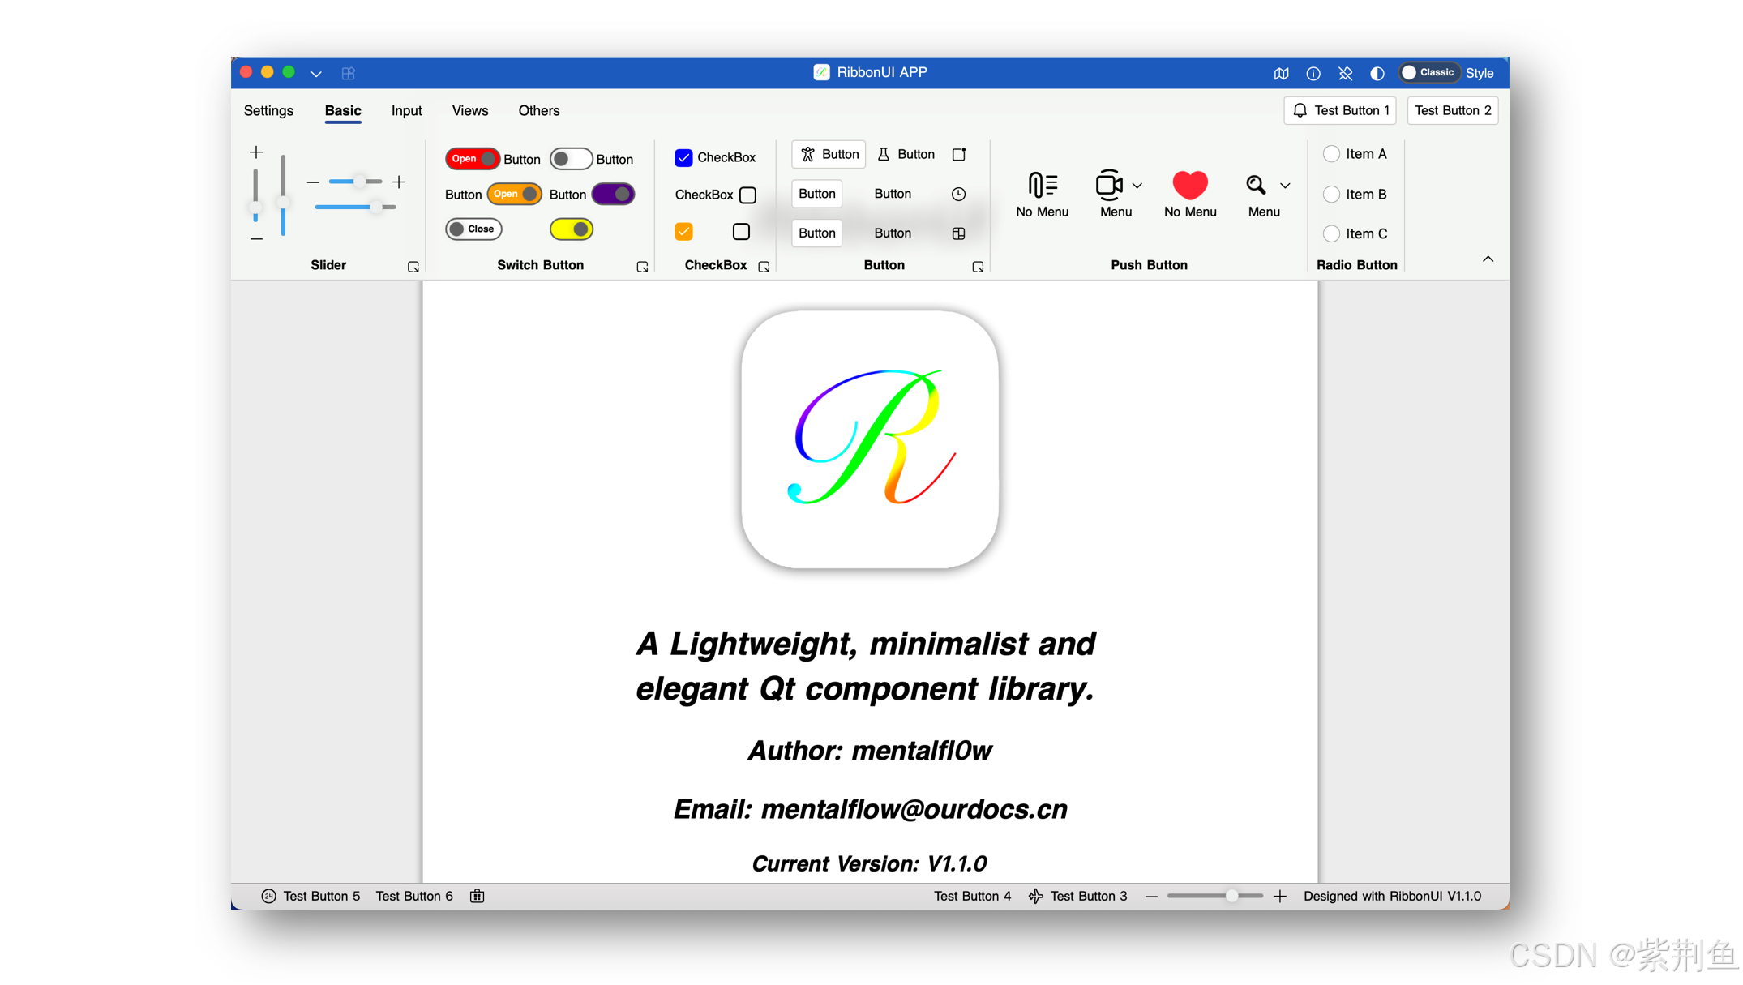Open the Views tab
The height and width of the screenshot is (985, 1743).
coord(469,110)
